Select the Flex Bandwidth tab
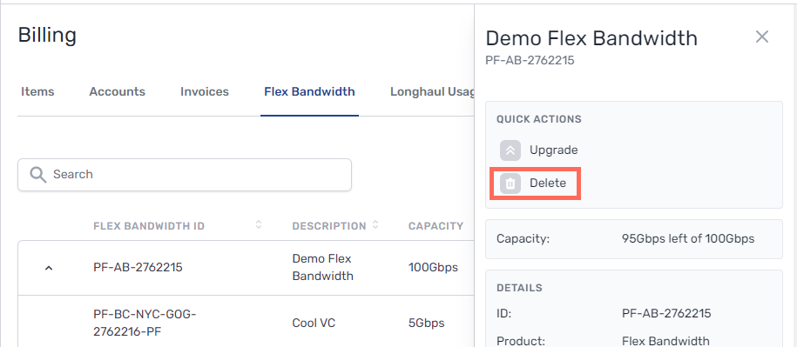Viewport: 797px width, 347px height. (309, 92)
